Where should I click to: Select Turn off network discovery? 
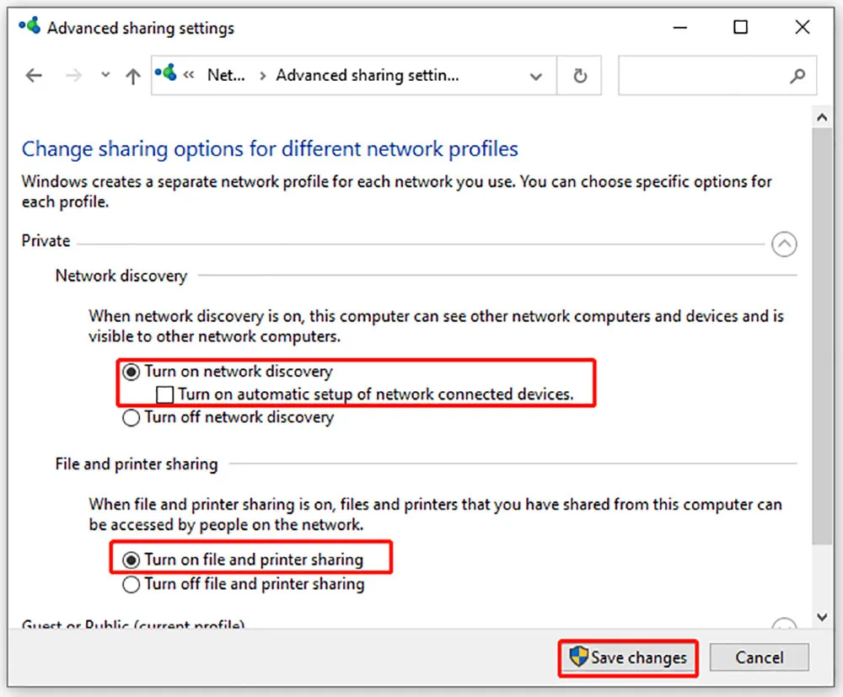[132, 418]
